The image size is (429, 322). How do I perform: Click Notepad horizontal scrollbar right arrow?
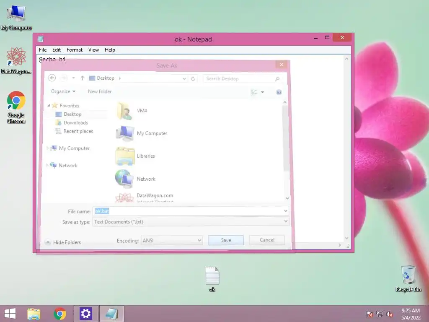pos(339,245)
